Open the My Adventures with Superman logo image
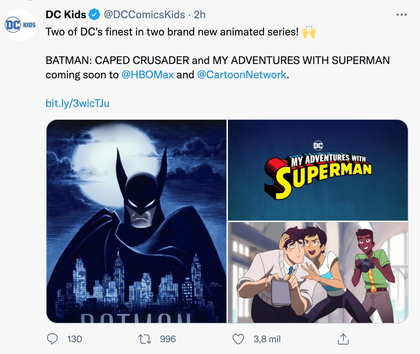The image size is (420, 354). point(318,170)
